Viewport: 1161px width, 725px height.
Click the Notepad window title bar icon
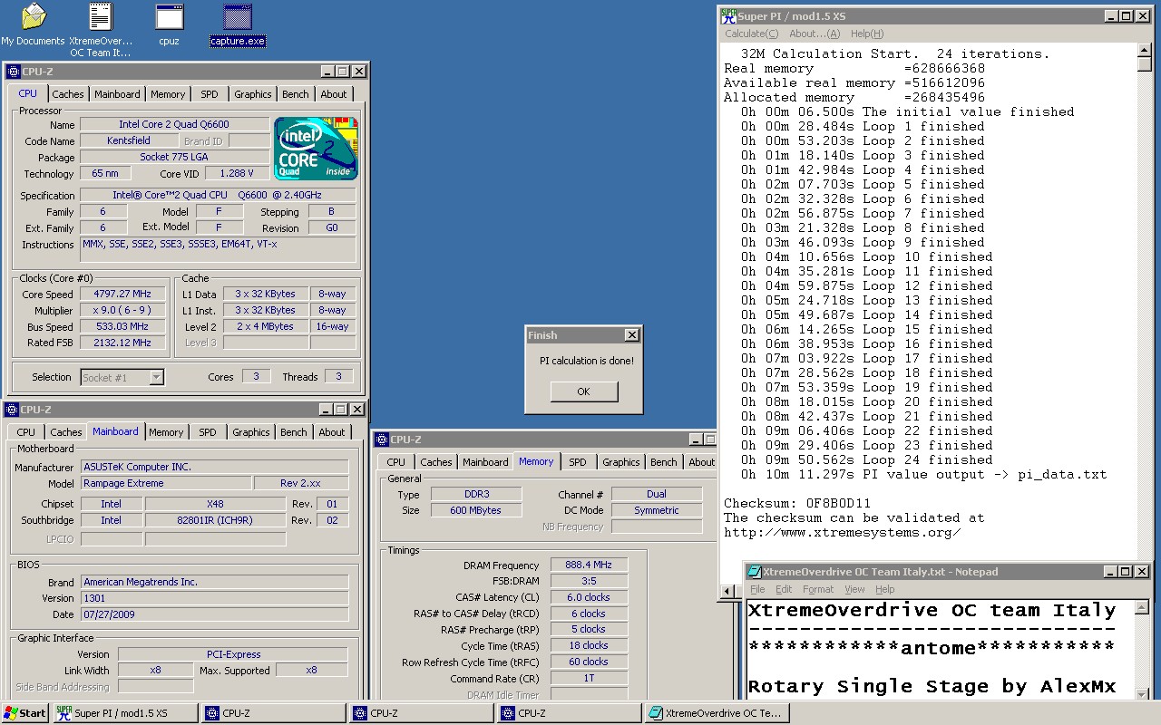tap(754, 572)
